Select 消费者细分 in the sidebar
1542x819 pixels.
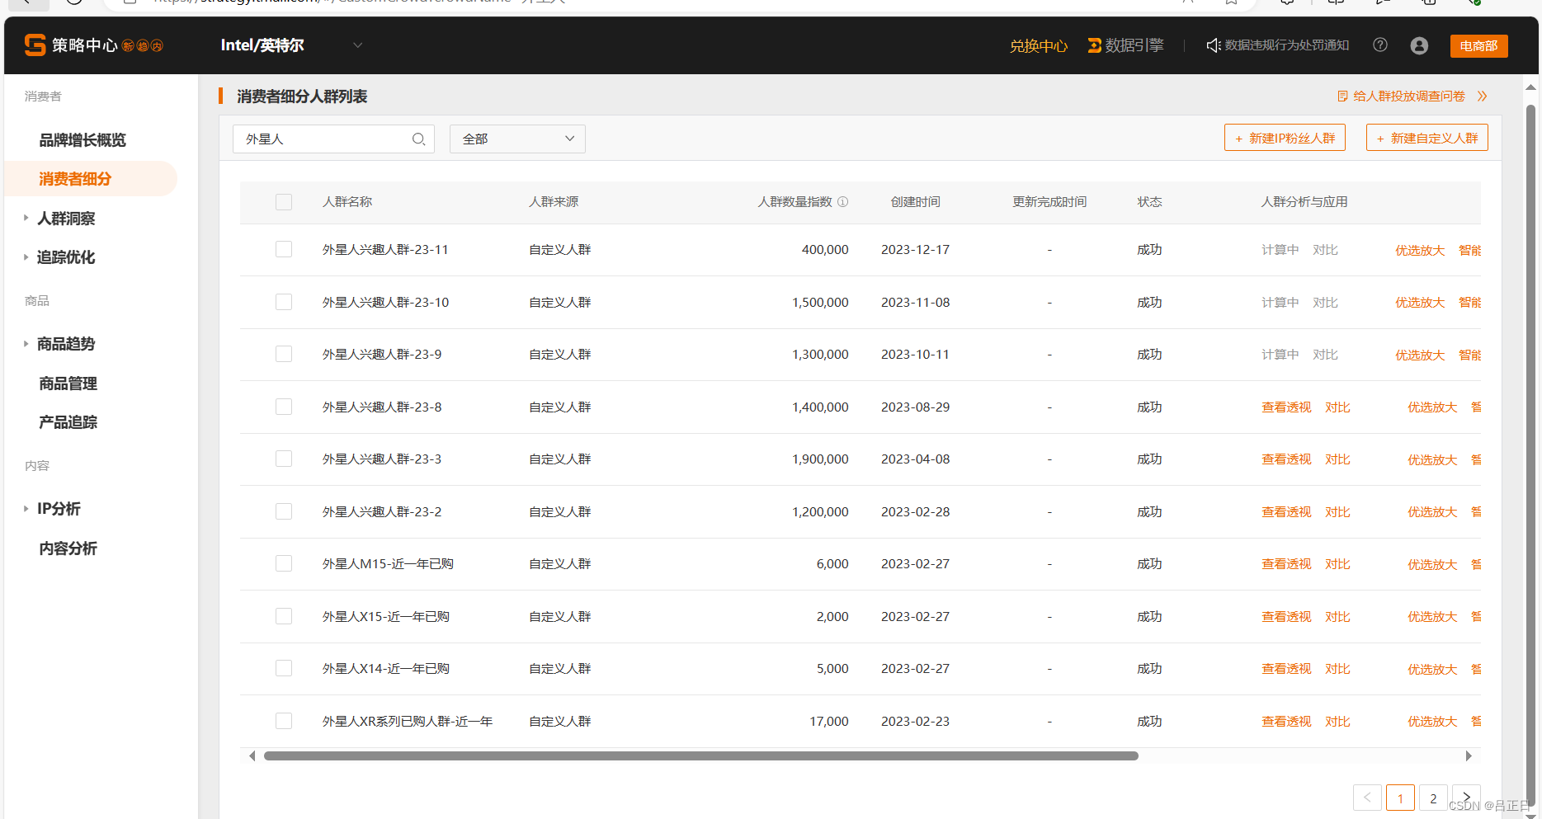pos(91,179)
